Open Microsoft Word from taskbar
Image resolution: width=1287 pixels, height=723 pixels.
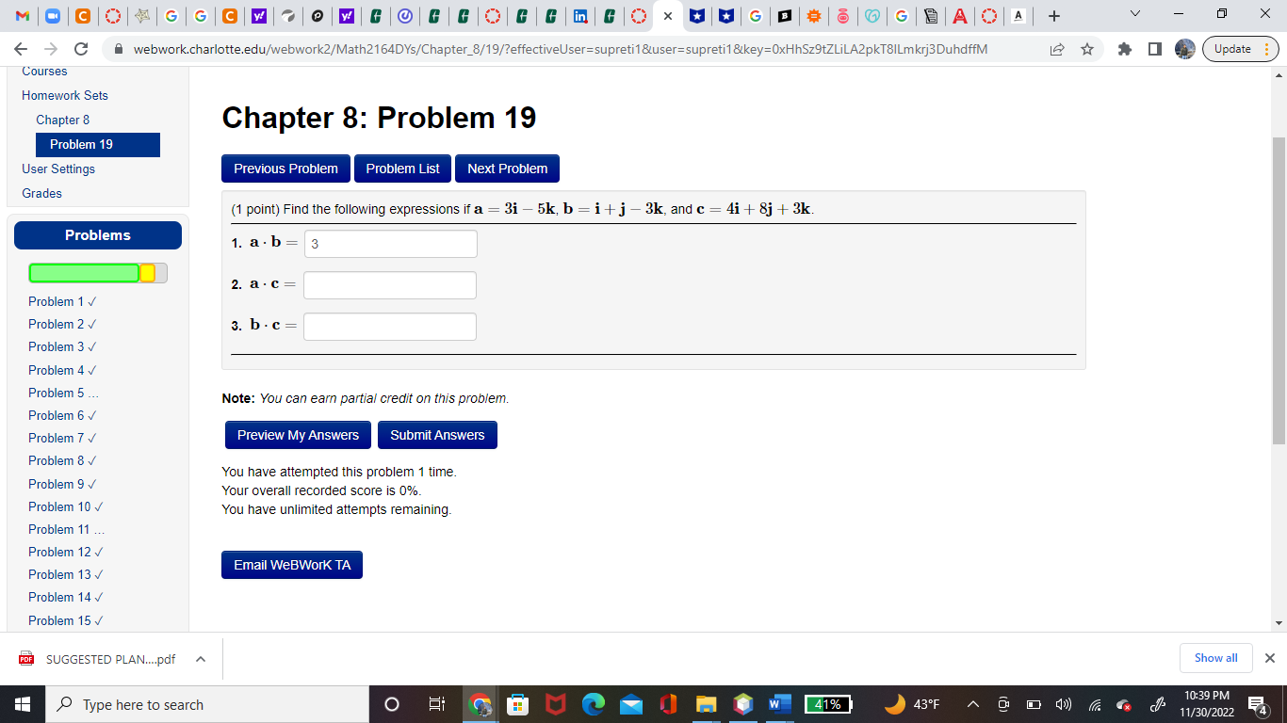click(780, 704)
